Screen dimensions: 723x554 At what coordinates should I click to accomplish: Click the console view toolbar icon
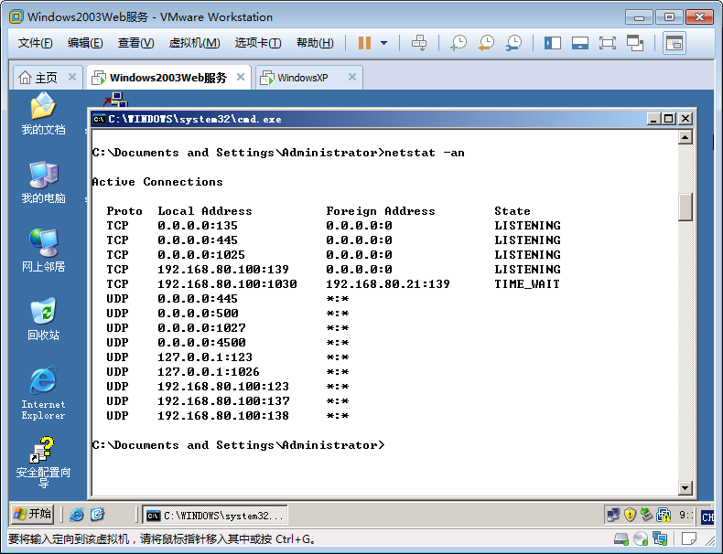pos(674,43)
